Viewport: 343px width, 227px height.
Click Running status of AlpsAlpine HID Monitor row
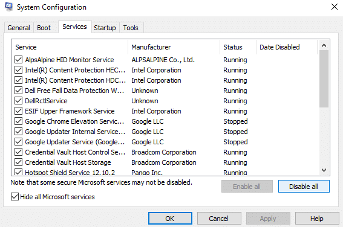tap(235, 60)
